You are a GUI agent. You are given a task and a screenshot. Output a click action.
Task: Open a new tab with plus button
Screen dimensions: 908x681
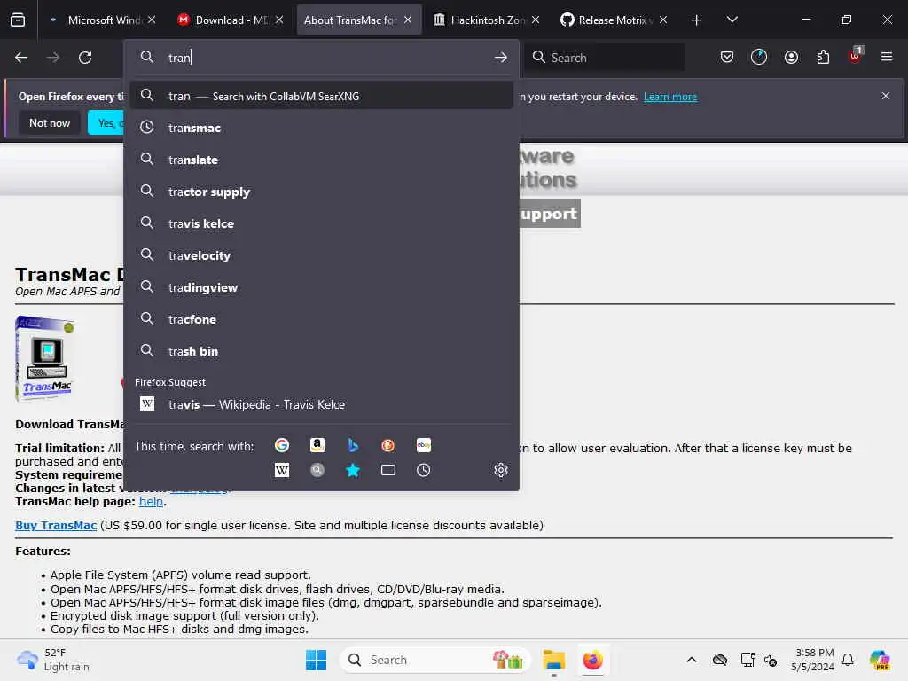point(697,20)
